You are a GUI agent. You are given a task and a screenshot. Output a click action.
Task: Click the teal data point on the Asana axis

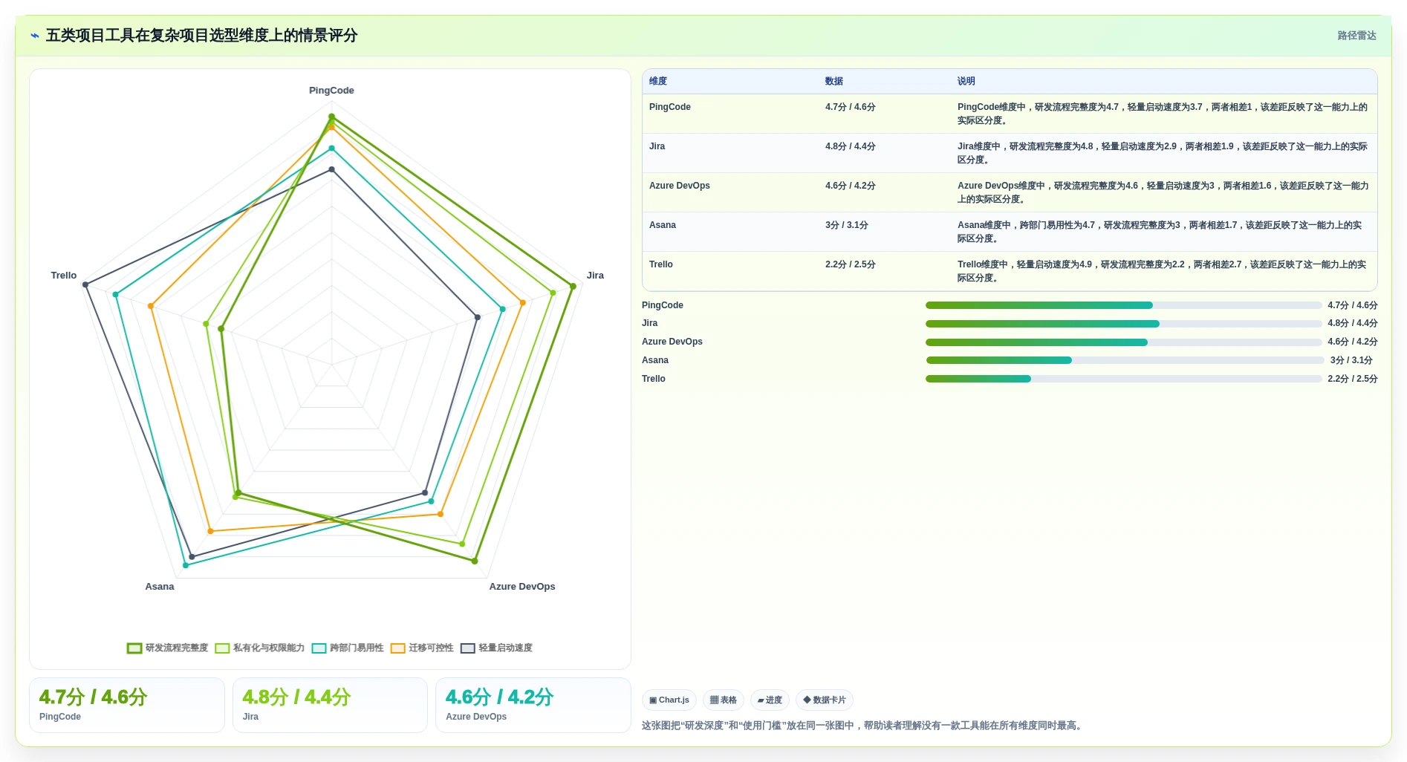pyautogui.click(x=186, y=565)
